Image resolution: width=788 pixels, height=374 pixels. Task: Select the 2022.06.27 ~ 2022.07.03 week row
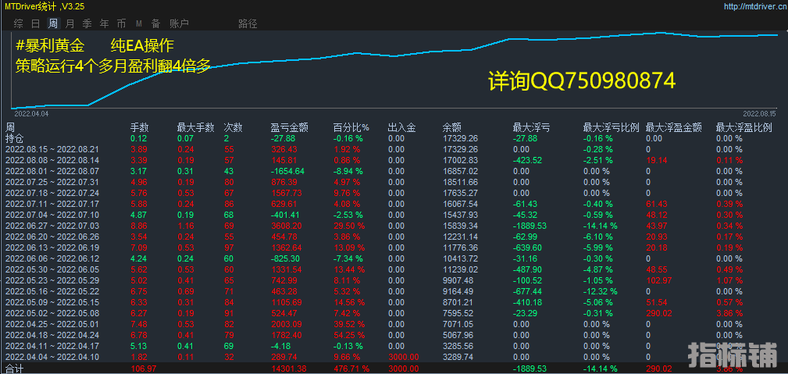[x=53, y=225]
